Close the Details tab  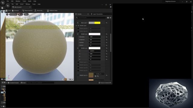tap(88, 14)
